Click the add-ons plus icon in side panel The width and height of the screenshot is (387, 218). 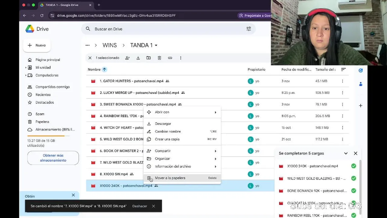[360, 106]
